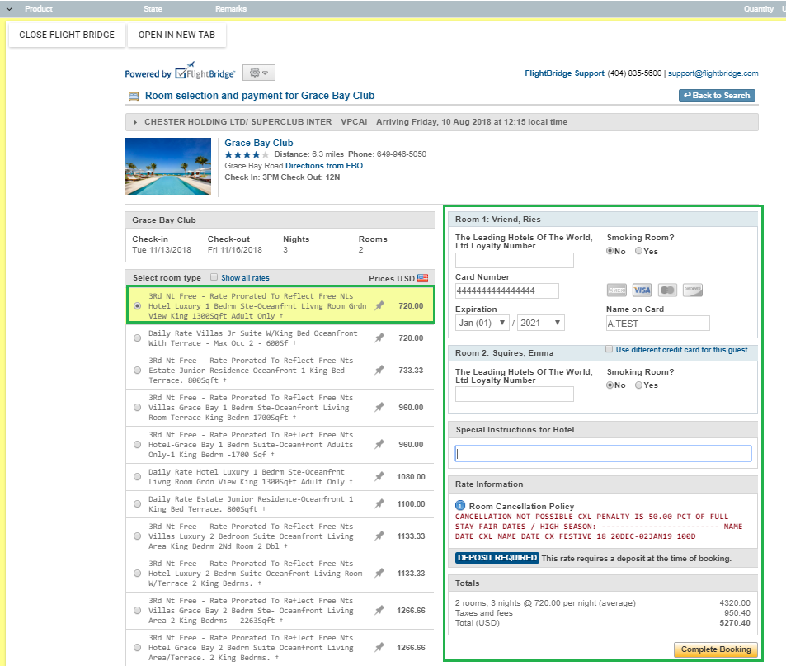This screenshot has width=786, height=666.
Task: Select the Daily Rate Villas Jr Suite option
Action: click(138, 338)
